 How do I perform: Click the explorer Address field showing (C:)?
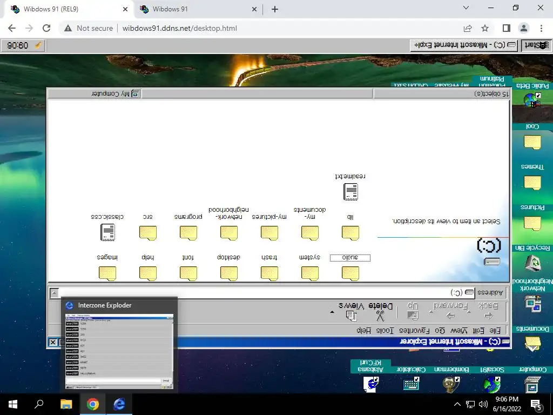[x=266, y=293]
